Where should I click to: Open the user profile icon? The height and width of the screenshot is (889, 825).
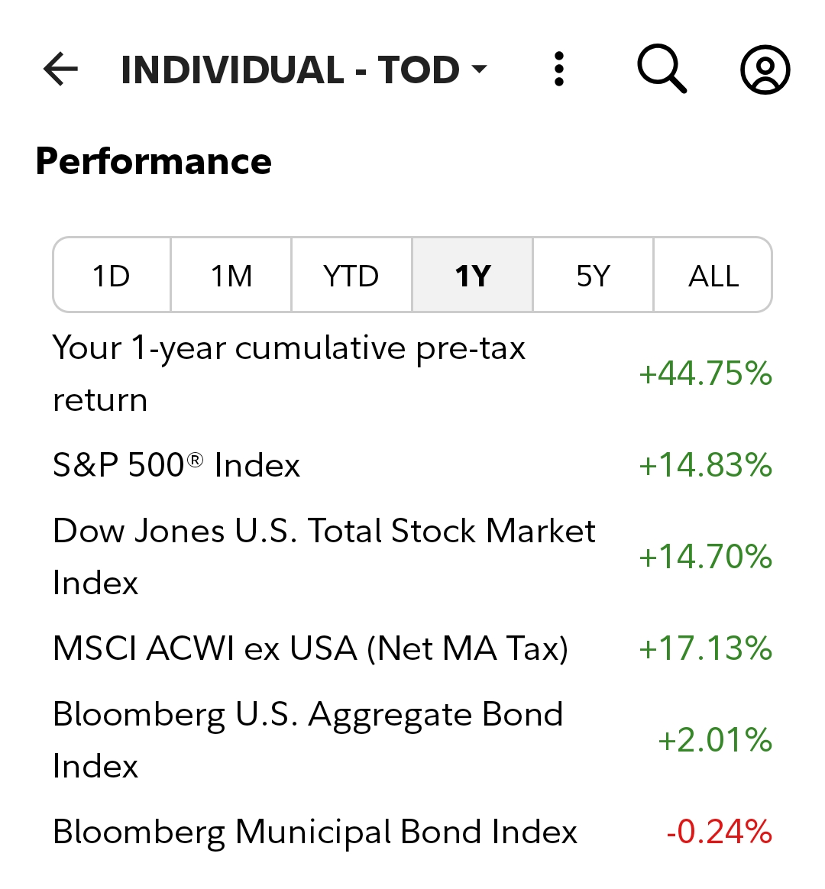click(x=765, y=70)
